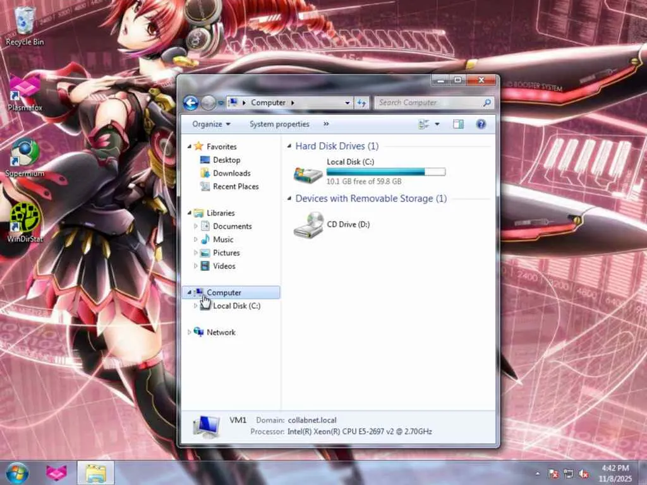The image size is (647, 485).
Task: Click Local Disk (C:) usage bar
Action: [386, 172]
